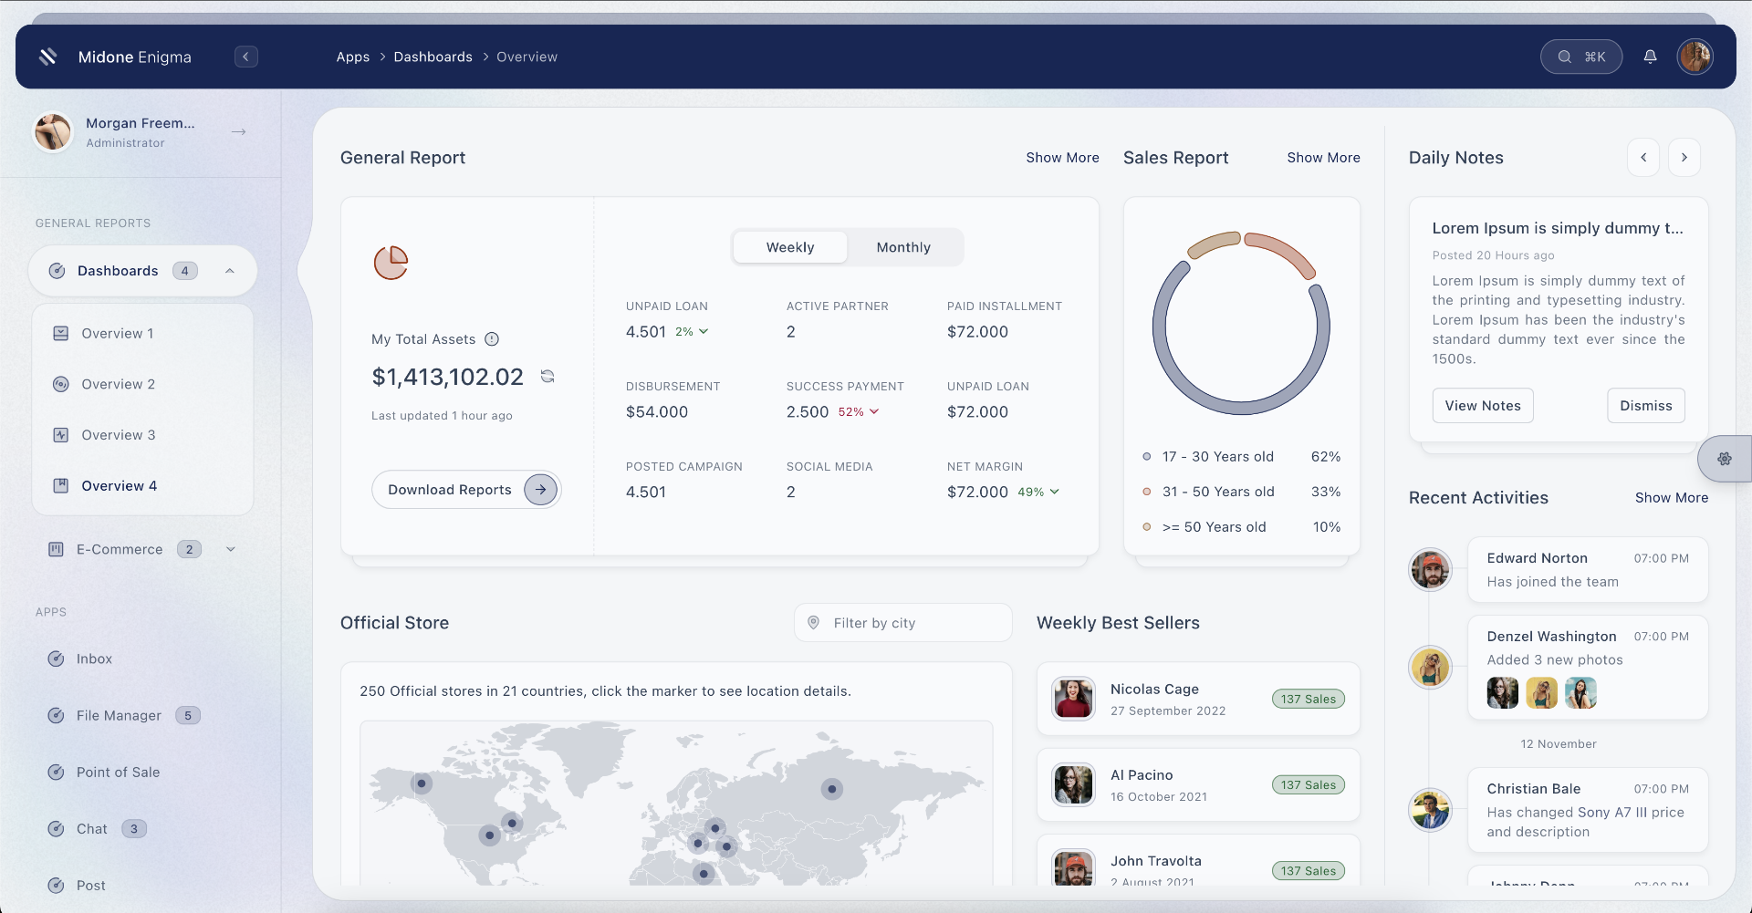Select the Chat icon in sidebar
1752x913 pixels.
coord(57,828)
